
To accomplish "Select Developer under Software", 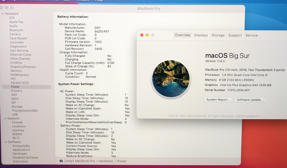I will 20,154.
